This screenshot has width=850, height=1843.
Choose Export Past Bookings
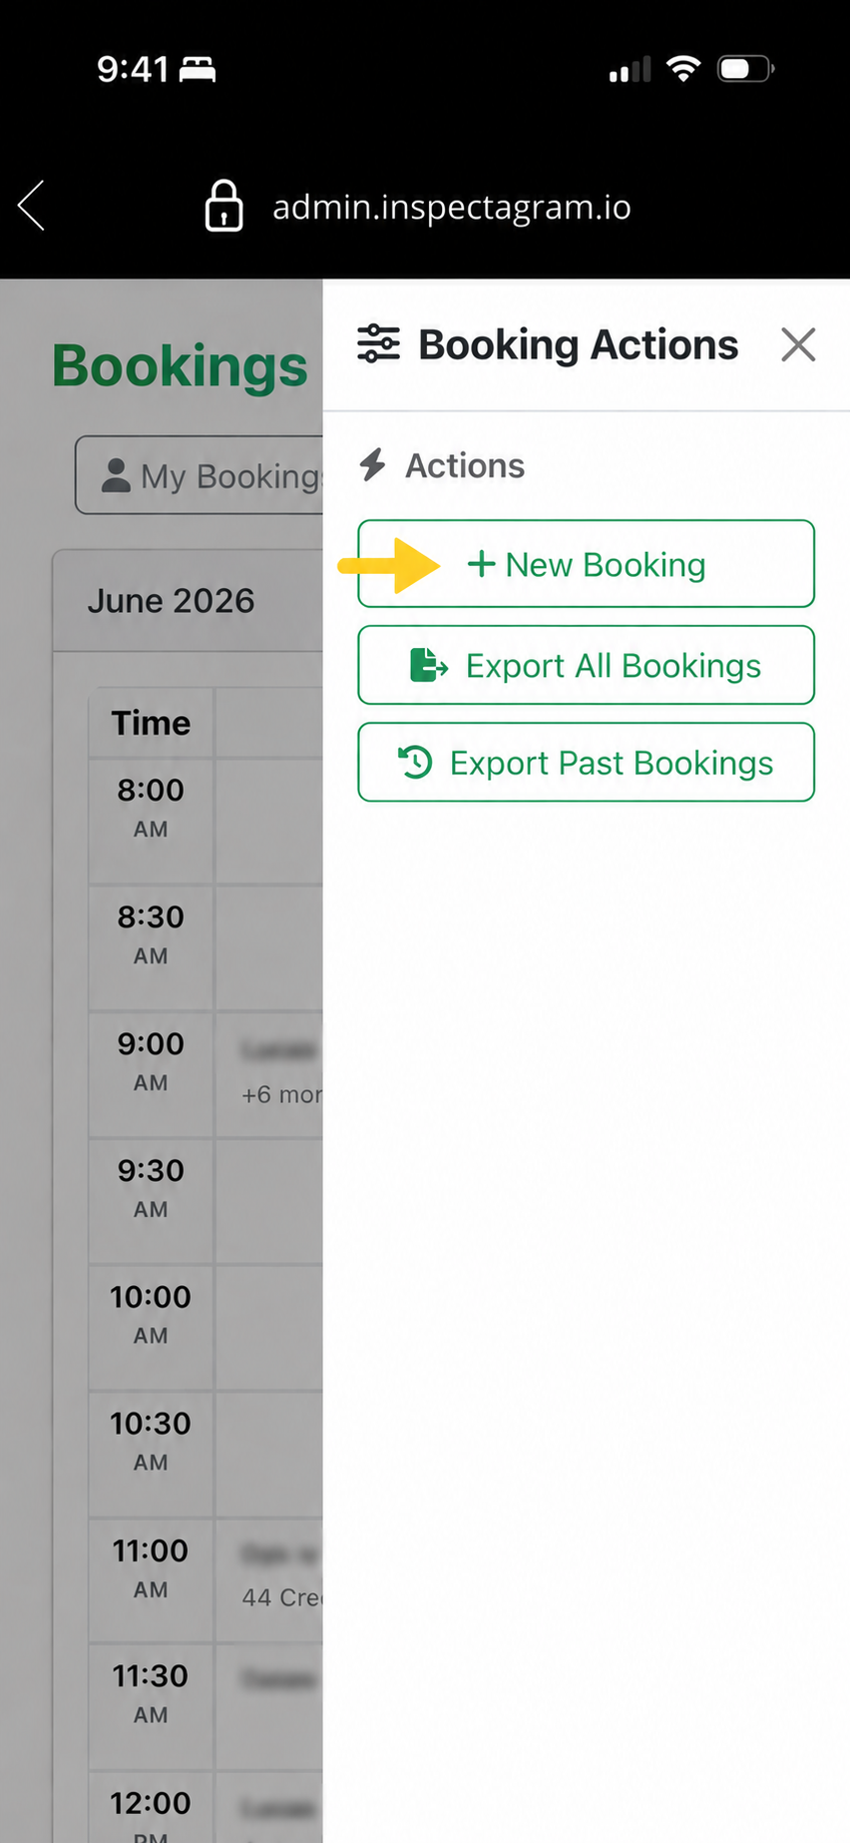[x=586, y=762]
